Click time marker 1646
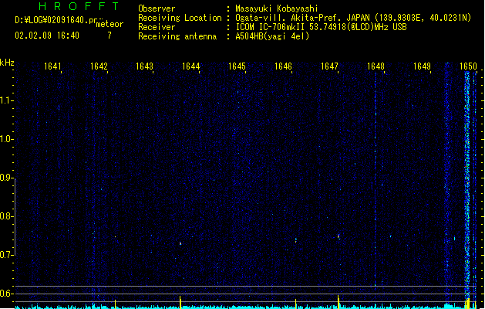The image size is (485, 309). 283,66
